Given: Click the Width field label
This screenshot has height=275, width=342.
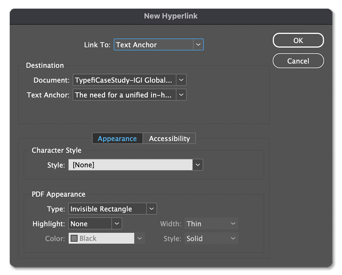Looking at the screenshot, I should [171, 224].
